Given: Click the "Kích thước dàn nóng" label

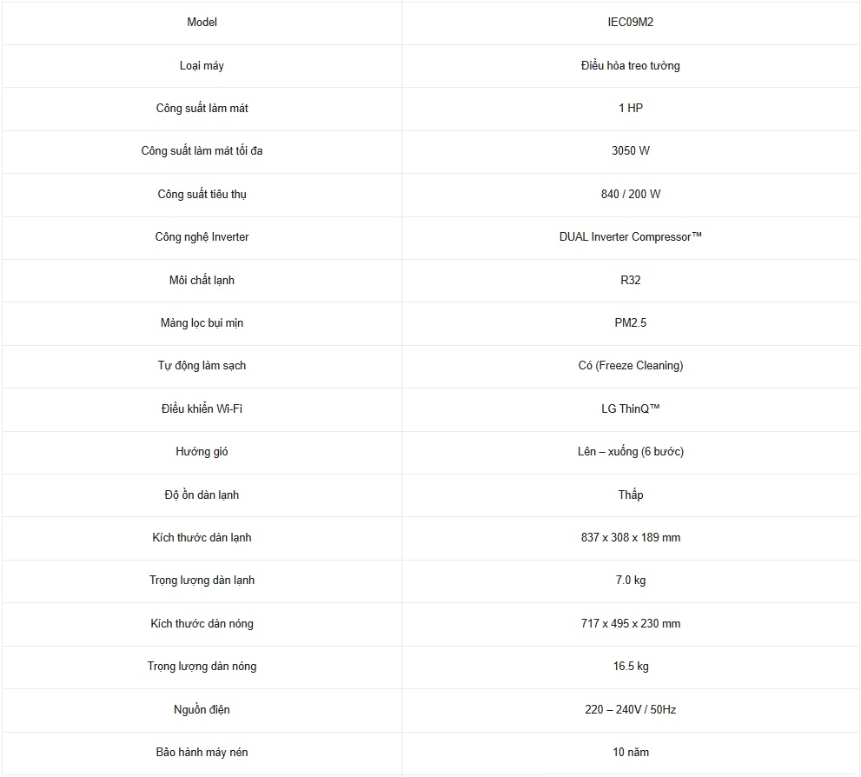Looking at the screenshot, I should 202,624.
